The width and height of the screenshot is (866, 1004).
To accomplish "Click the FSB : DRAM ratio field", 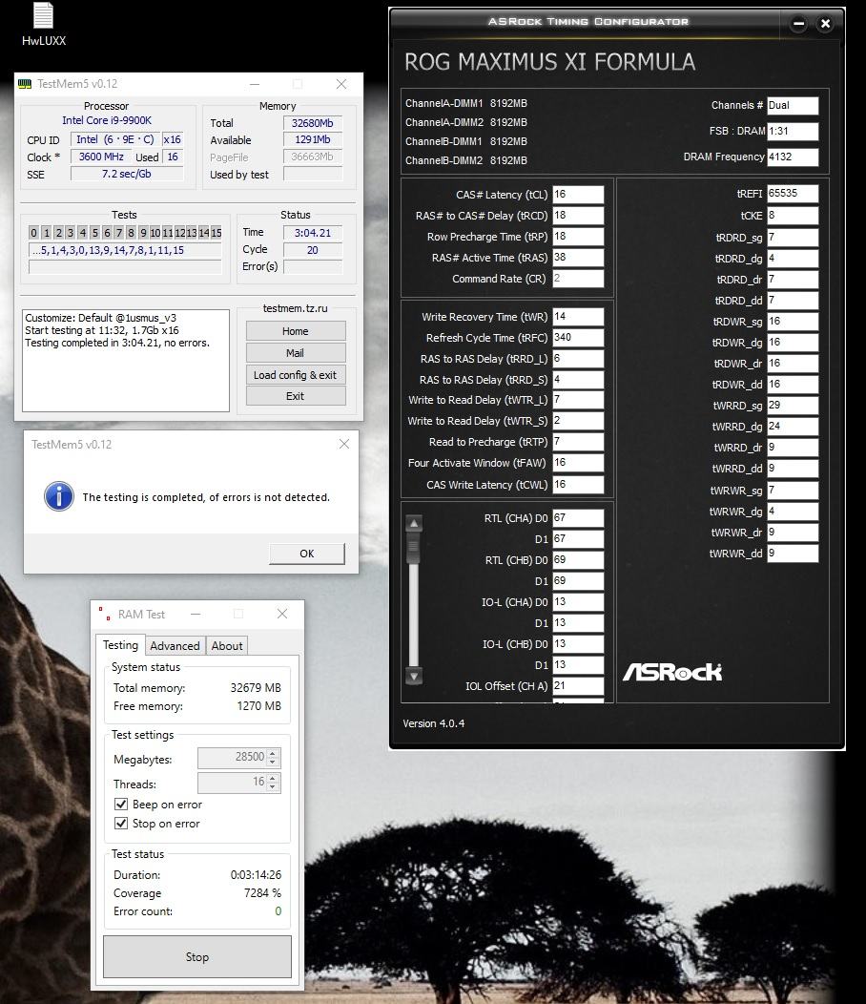I will (793, 132).
